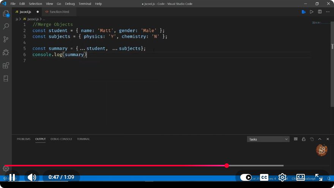Open the Debug menu
334x188 pixels.
(x=70, y=4)
